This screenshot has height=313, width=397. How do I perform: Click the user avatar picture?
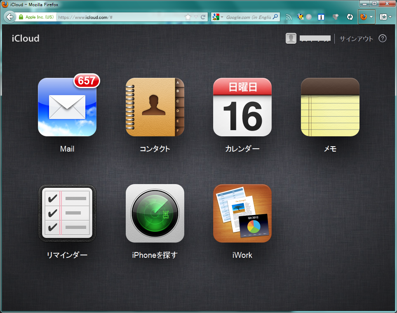pos(291,38)
